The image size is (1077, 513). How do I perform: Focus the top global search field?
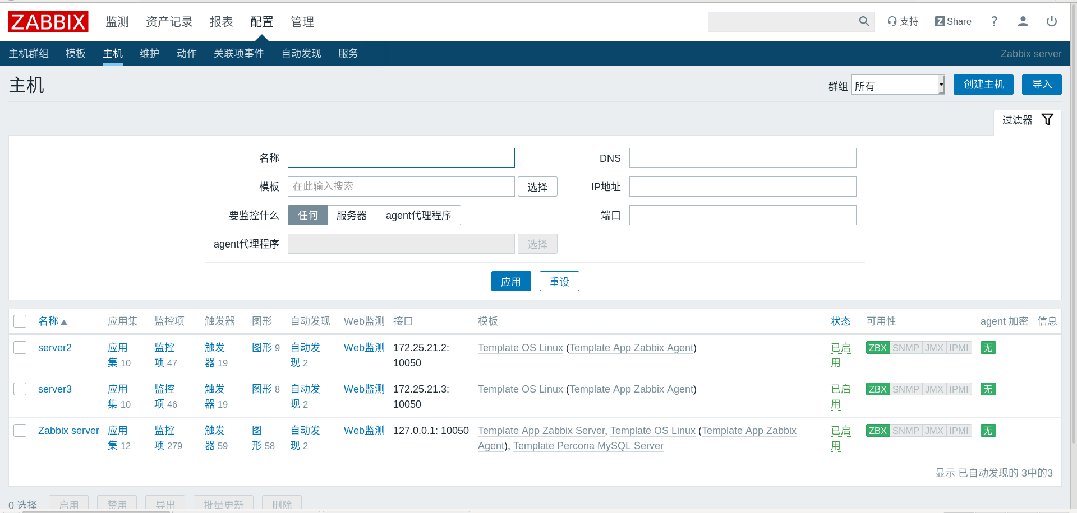pos(783,21)
